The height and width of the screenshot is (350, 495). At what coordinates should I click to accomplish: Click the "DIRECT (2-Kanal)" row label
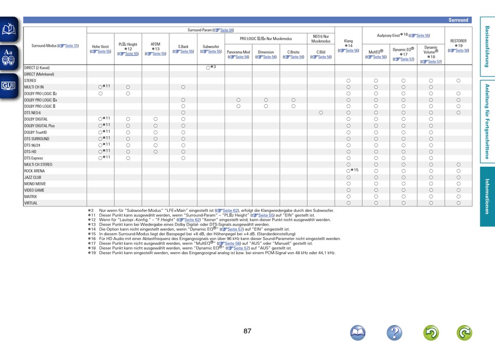tap(37, 68)
